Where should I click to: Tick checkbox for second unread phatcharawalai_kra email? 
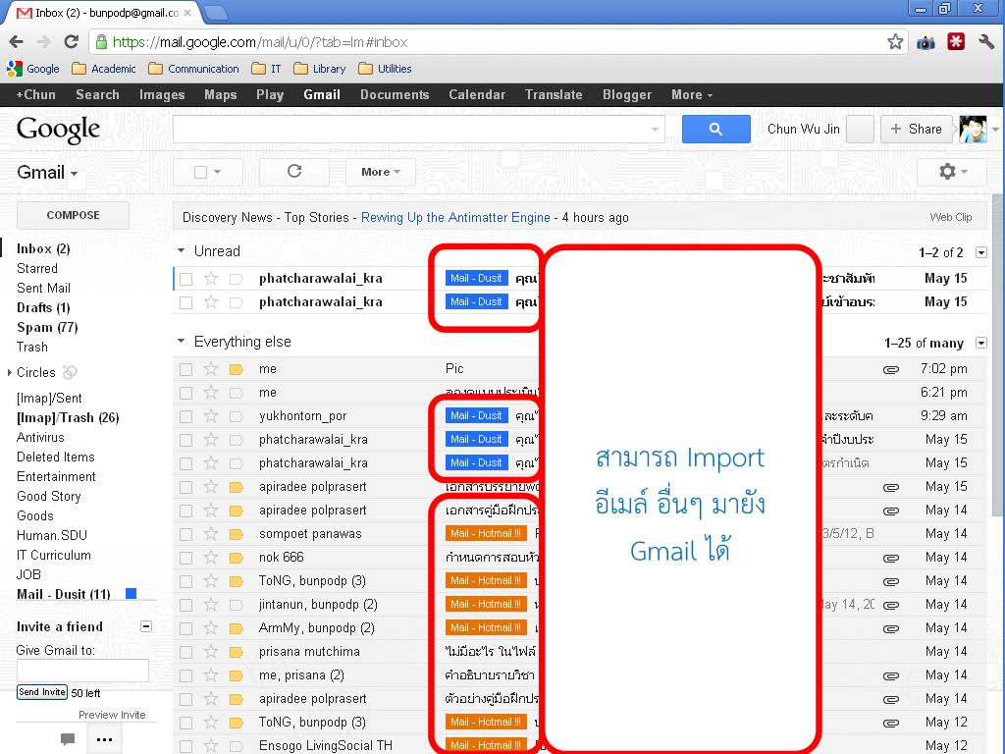[185, 302]
